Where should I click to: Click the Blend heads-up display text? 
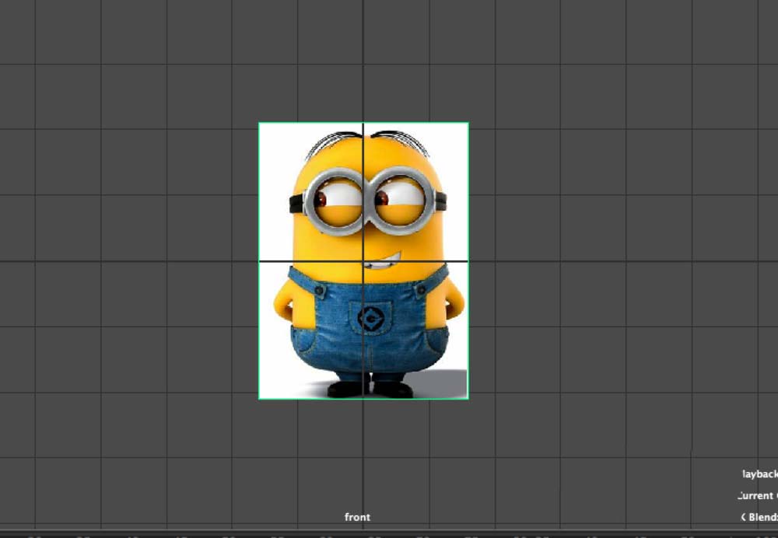click(x=759, y=517)
